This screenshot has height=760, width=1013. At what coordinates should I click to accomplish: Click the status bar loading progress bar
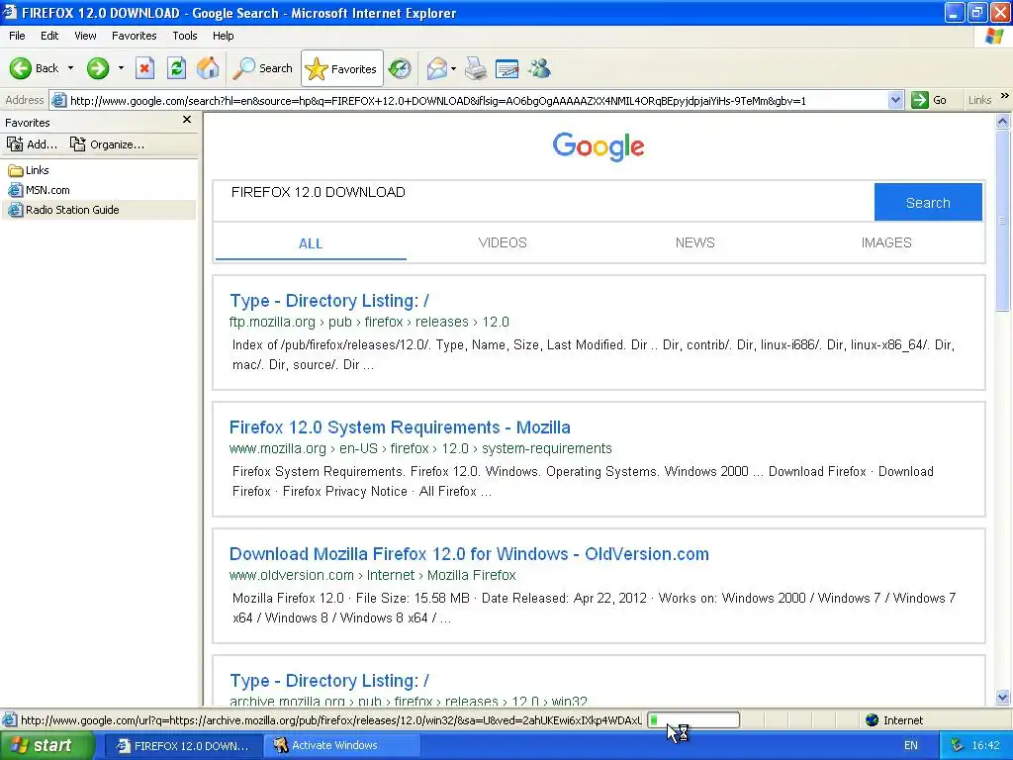coord(693,720)
